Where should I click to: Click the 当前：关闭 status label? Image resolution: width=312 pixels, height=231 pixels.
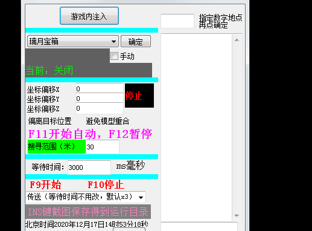49,71
